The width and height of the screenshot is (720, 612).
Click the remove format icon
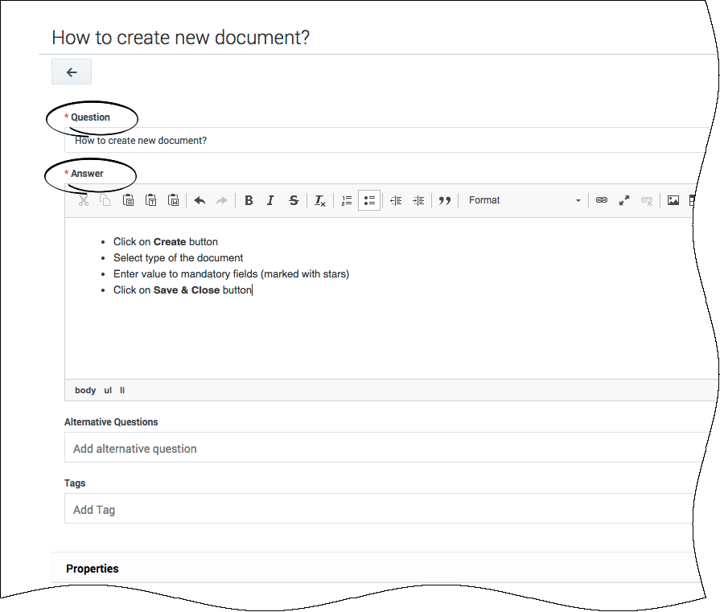tap(320, 200)
